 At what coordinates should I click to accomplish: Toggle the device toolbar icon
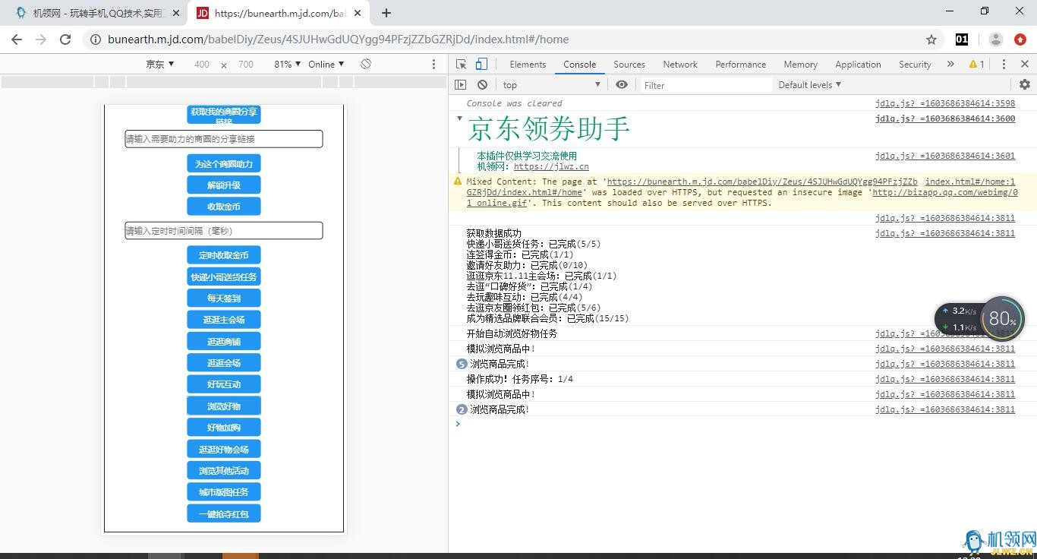pos(481,65)
